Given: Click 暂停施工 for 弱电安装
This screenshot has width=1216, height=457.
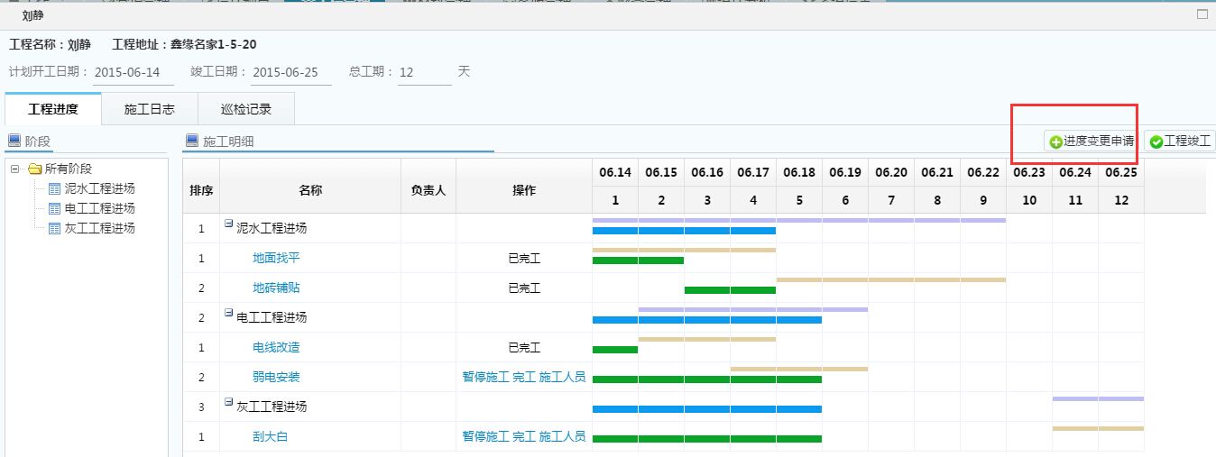Looking at the screenshot, I should [485, 378].
